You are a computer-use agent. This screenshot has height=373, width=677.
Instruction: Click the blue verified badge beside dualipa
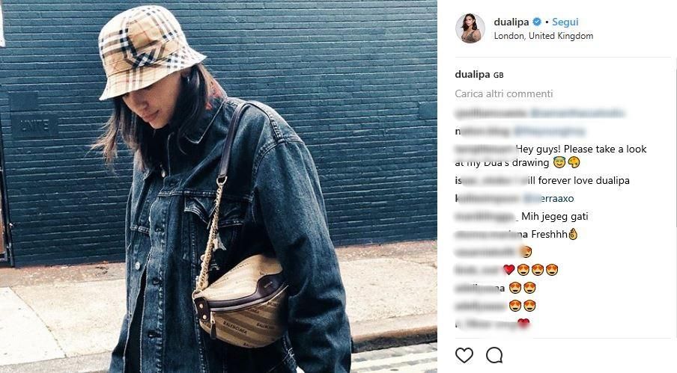537,22
